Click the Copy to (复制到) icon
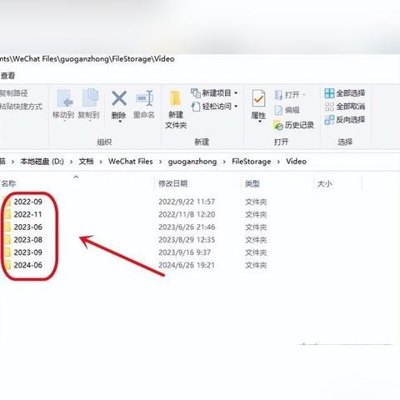The height and width of the screenshot is (400, 400). [90, 97]
